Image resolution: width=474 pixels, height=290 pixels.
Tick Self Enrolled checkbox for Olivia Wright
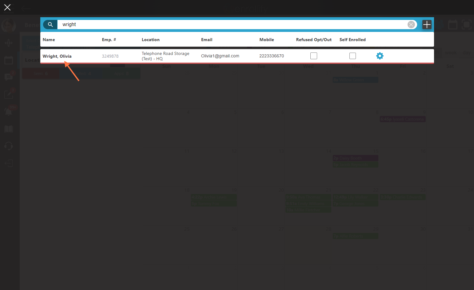click(x=353, y=56)
